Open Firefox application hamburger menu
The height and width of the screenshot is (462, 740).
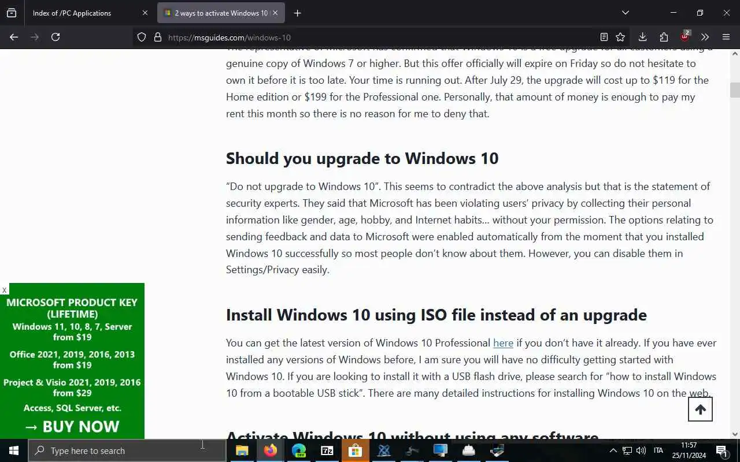pos(726,37)
